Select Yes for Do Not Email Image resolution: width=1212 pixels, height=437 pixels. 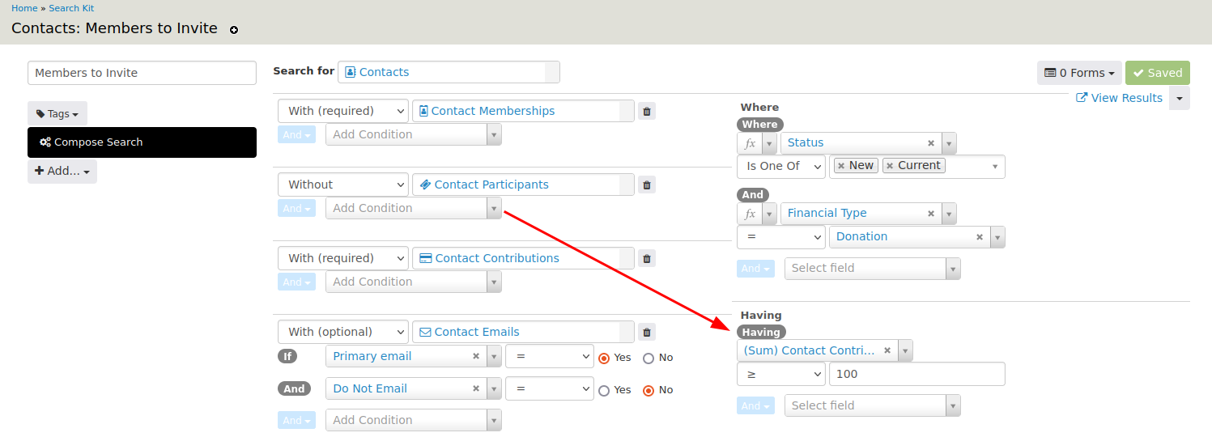pyautogui.click(x=604, y=391)
